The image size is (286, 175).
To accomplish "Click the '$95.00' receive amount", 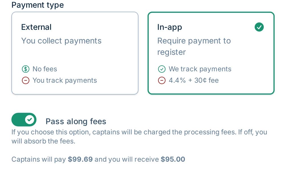I will [x=173, y=159].
